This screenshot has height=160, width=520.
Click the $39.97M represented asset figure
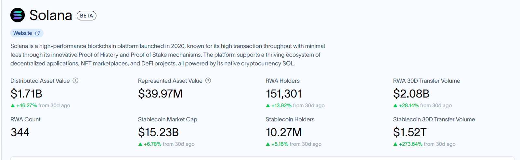pyautogui.click(x=160, y=94)
